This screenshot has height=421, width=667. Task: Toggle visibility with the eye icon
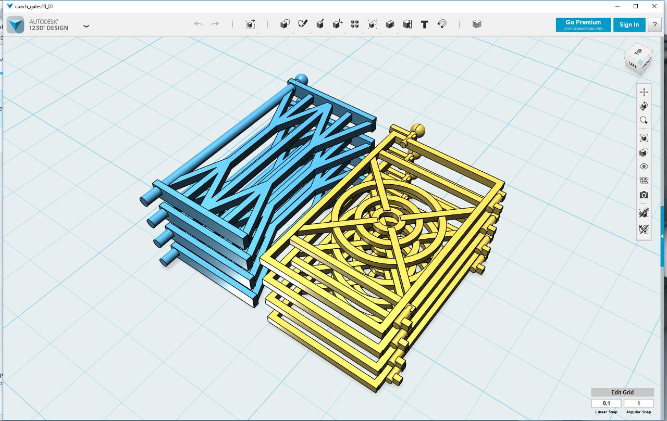coord(644,167)
